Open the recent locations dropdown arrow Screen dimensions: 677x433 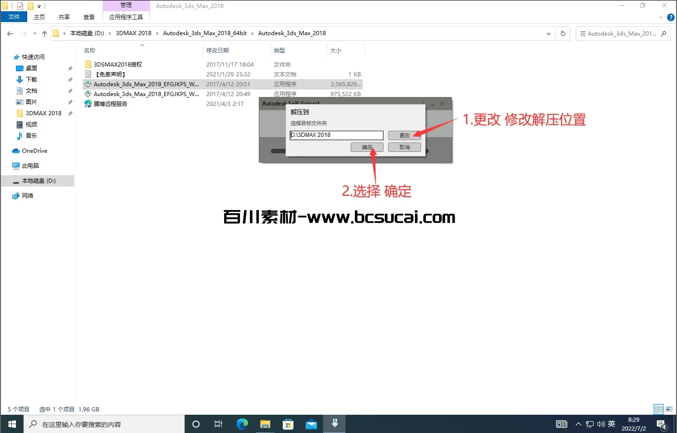[35, 33]
